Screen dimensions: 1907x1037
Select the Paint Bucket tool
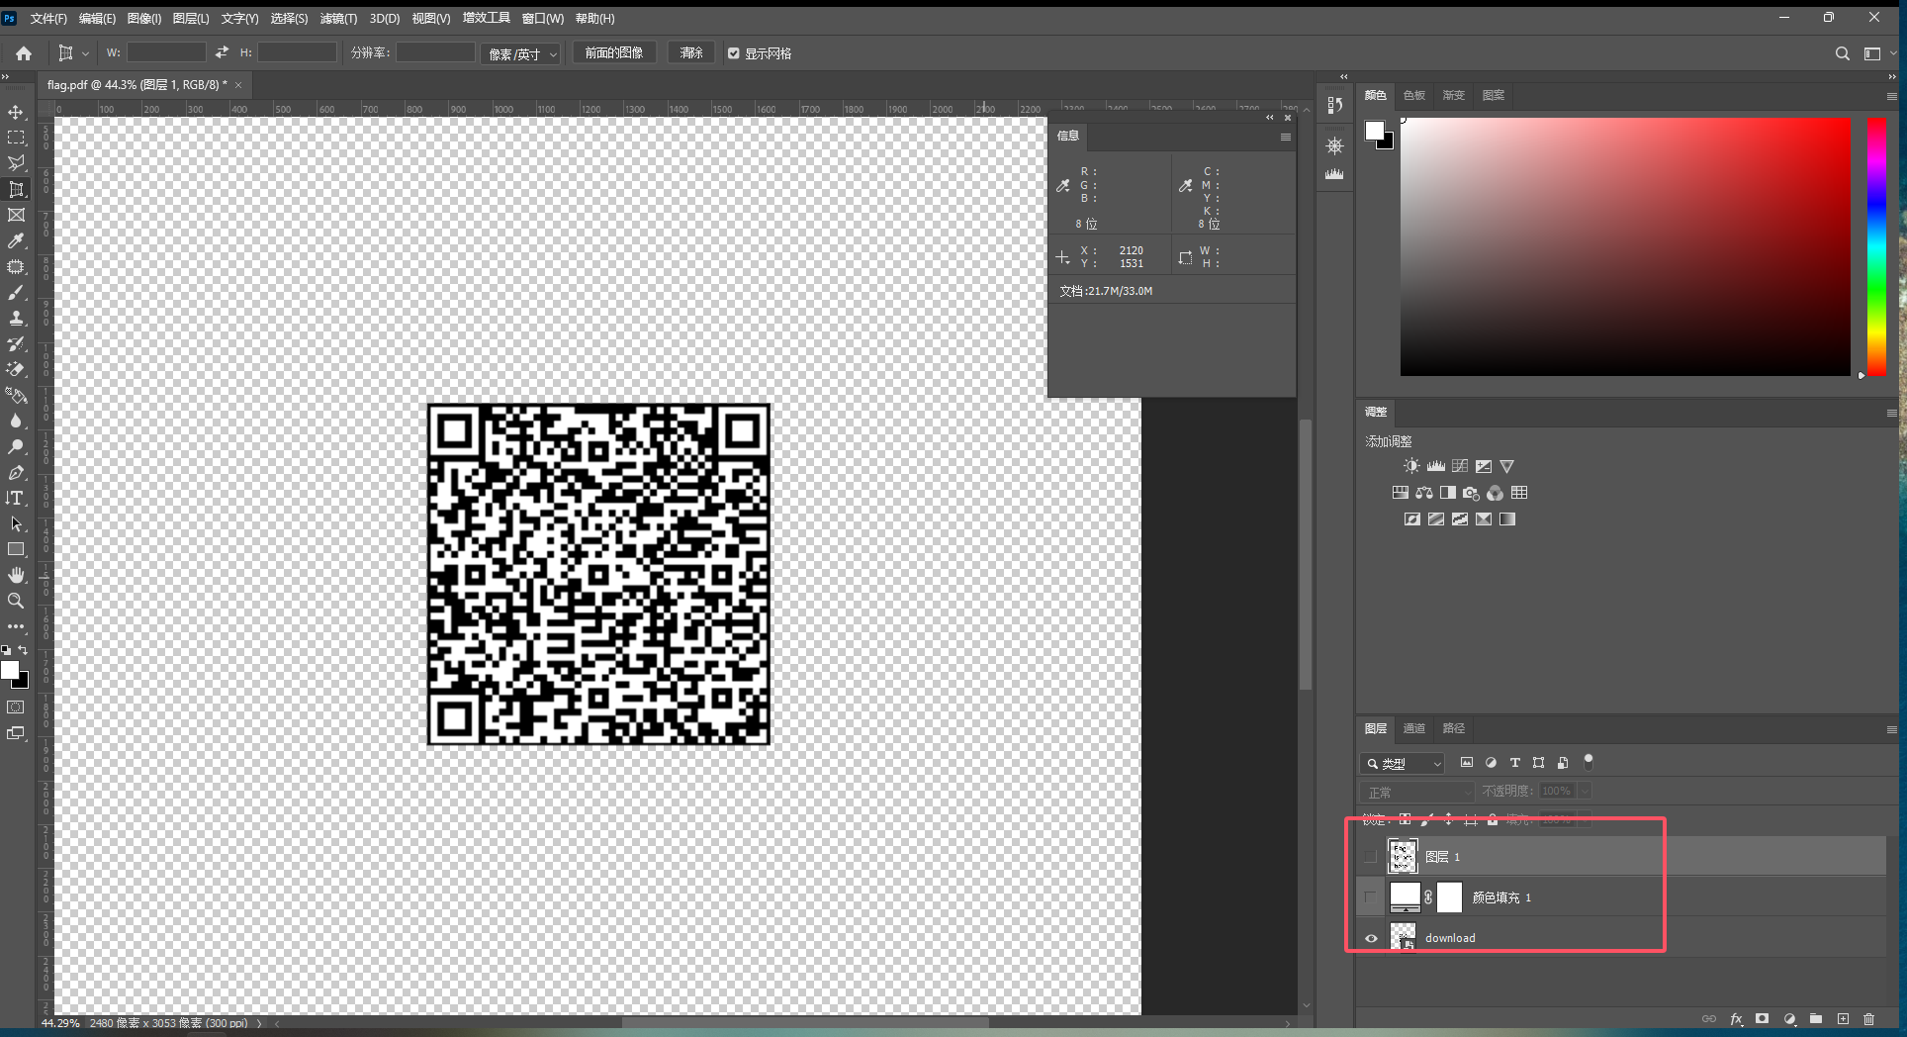coord(16,395)
